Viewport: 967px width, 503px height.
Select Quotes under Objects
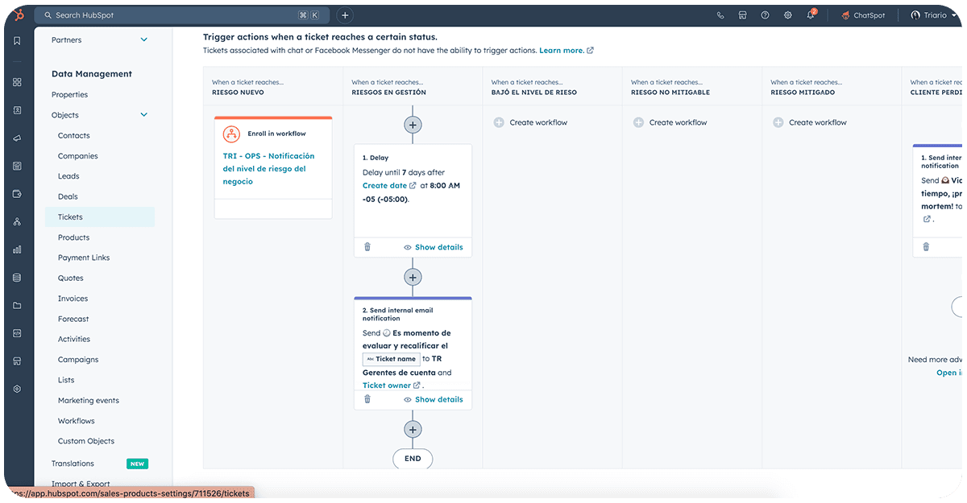click(71, 278)
